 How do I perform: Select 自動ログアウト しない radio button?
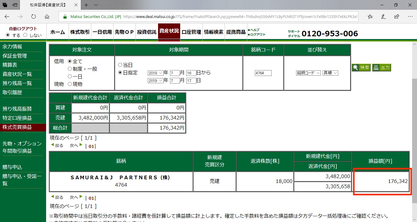(25, 35)
